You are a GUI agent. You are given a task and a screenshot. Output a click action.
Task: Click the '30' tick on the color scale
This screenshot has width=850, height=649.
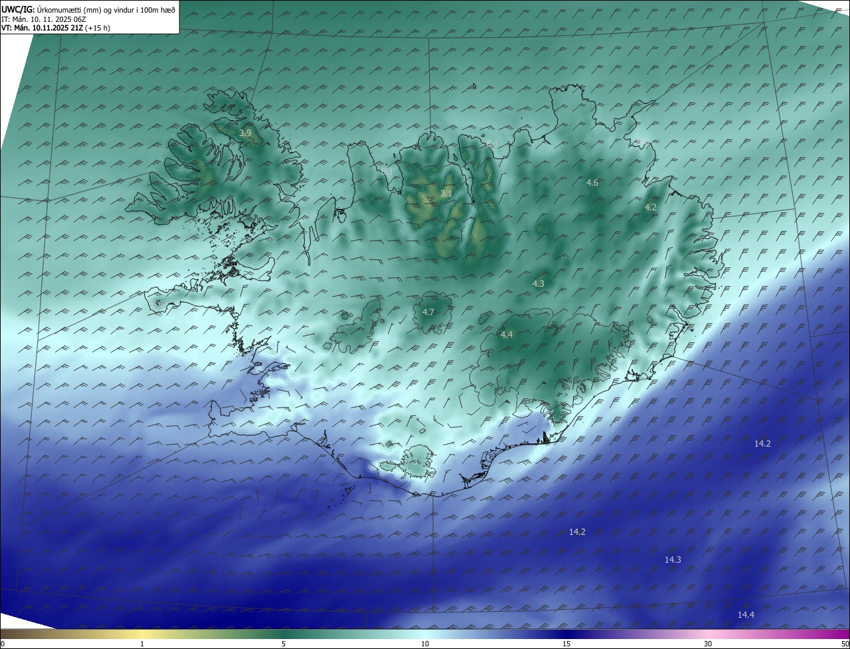(x=708, y=644)
